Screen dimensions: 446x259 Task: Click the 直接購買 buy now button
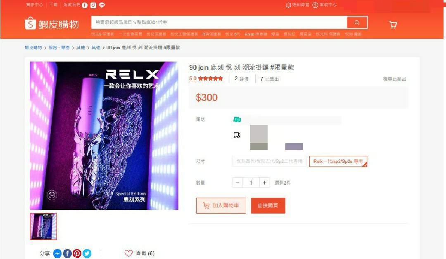click(x=268, y=205)
